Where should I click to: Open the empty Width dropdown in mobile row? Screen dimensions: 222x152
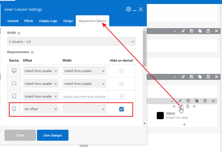tap(84, 109)
